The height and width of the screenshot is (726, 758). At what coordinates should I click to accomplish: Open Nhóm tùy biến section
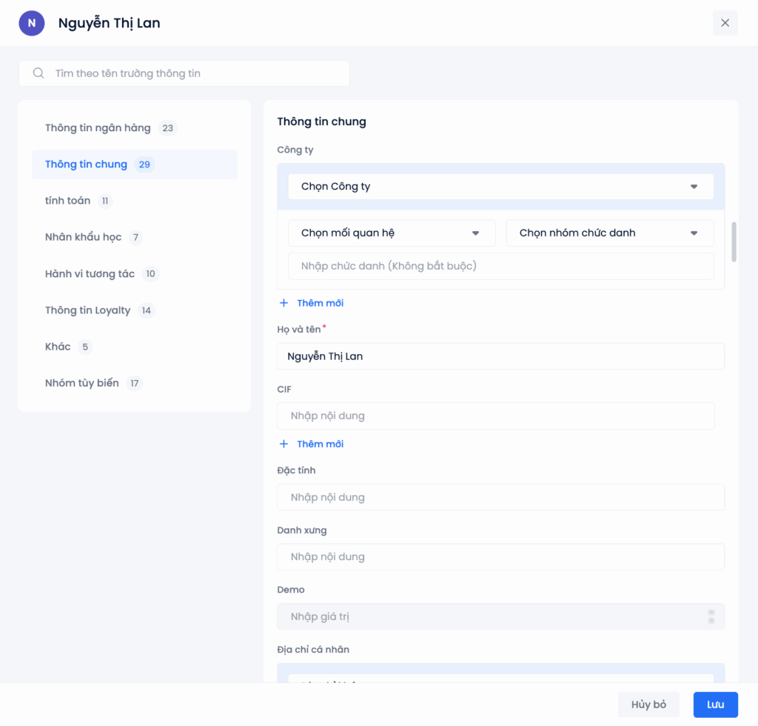(x=135, y=383)
